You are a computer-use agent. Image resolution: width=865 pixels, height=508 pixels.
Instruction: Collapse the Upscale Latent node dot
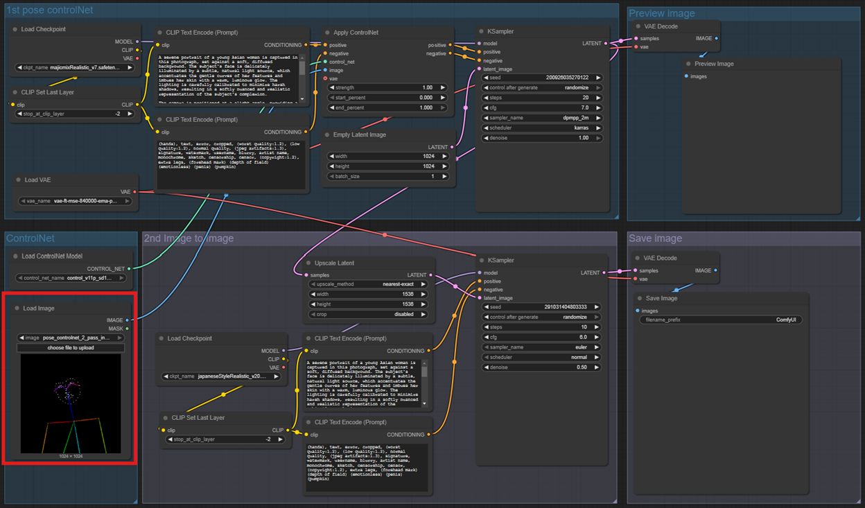coord(308,263)
